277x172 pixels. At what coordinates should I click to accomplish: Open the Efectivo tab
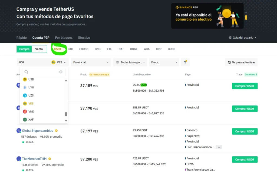(84, 38)
